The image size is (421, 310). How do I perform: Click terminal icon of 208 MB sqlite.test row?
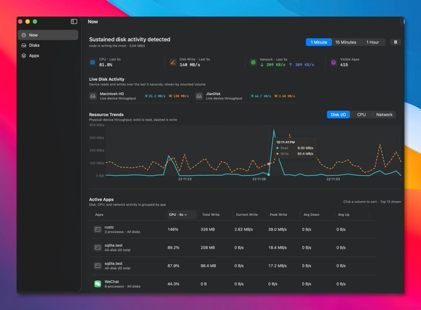point(97,248)
